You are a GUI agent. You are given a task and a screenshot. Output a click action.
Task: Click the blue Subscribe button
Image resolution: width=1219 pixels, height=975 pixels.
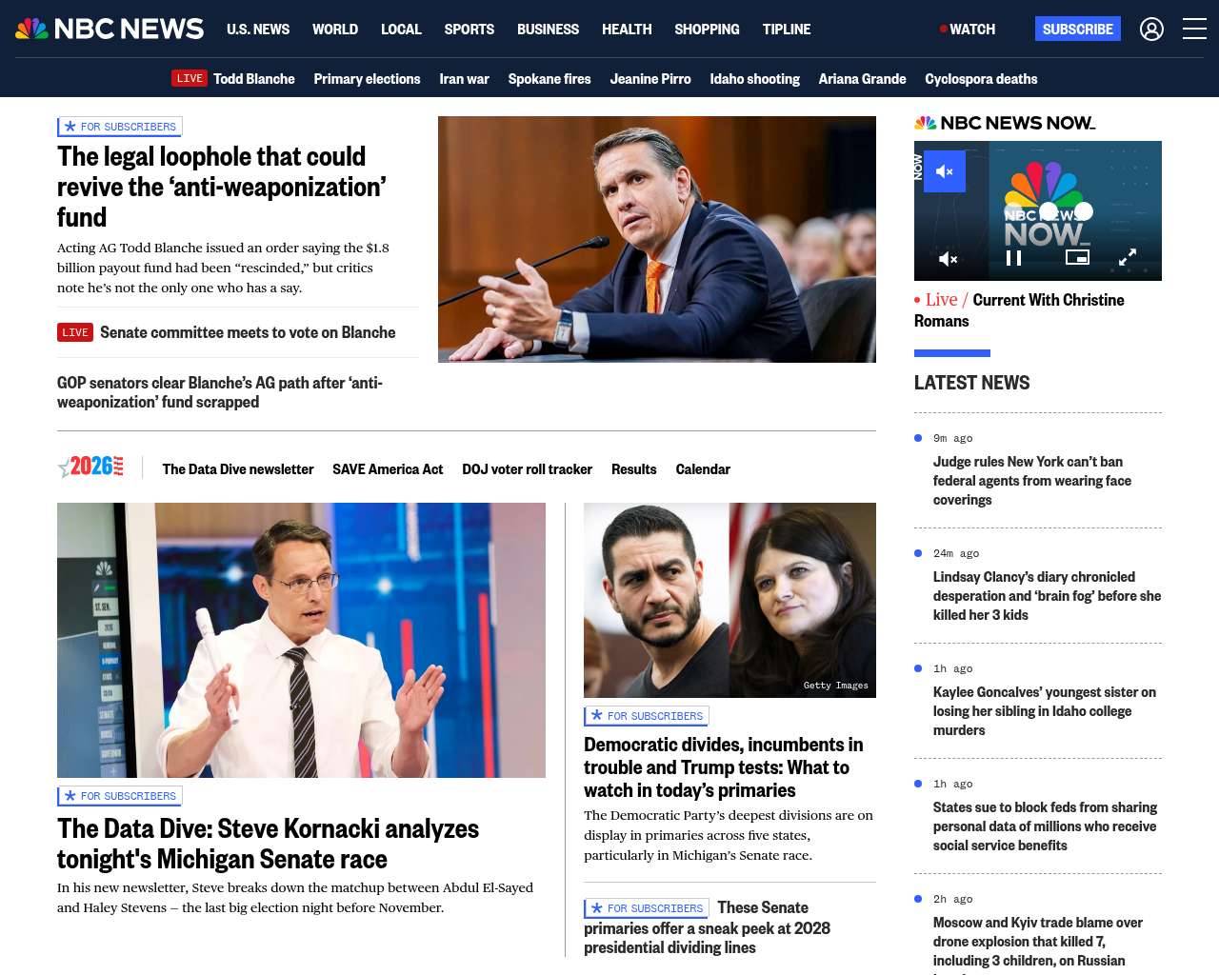pos(1078,29)
